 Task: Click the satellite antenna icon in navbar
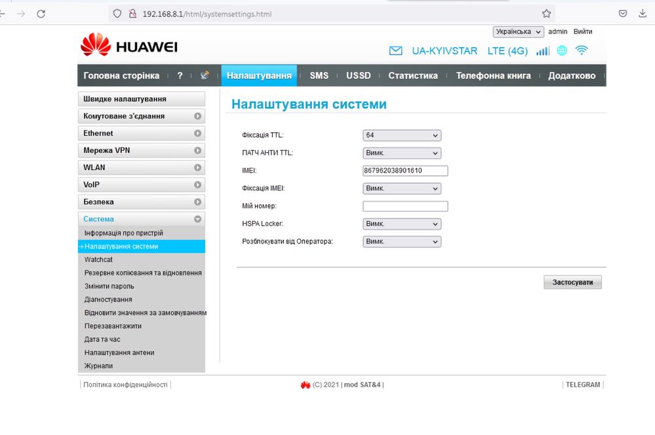click(x=205, y=75)
